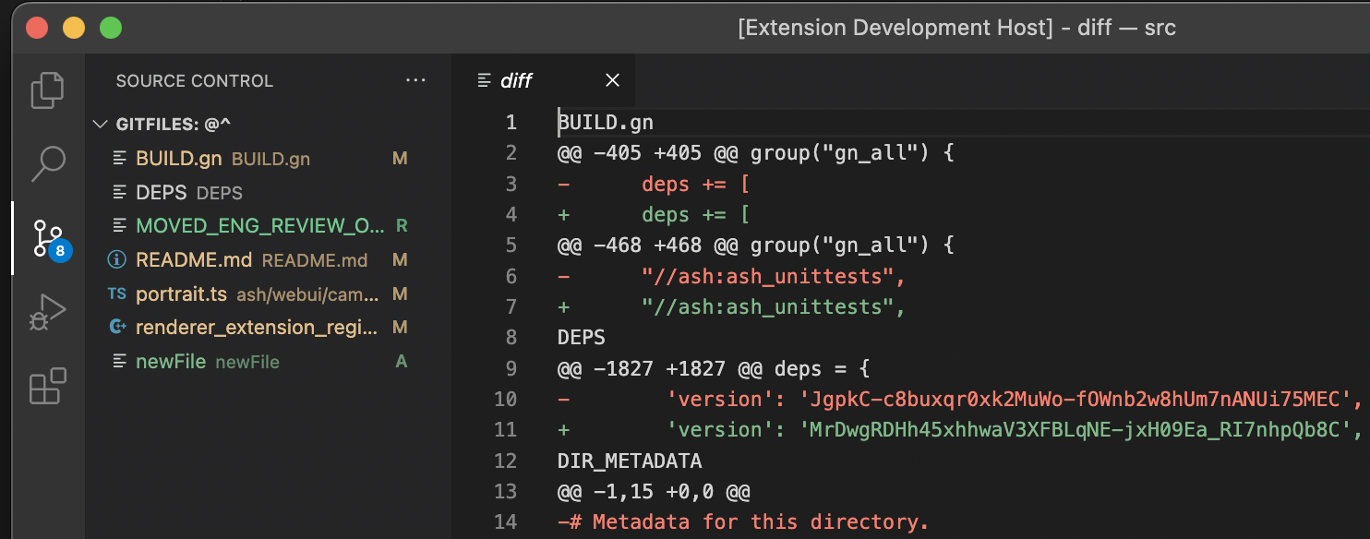Select the Source Control icon with badge
This screenshot has width=1370, height=539.
[x=47, y=238]
